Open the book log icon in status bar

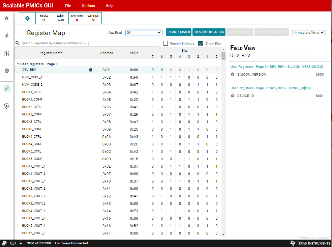pos(5,243)
